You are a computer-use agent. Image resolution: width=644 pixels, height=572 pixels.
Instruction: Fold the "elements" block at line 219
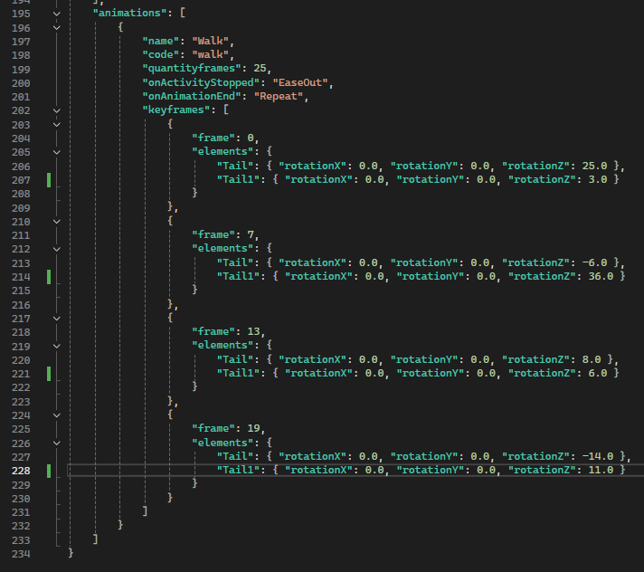pos(57,346)
